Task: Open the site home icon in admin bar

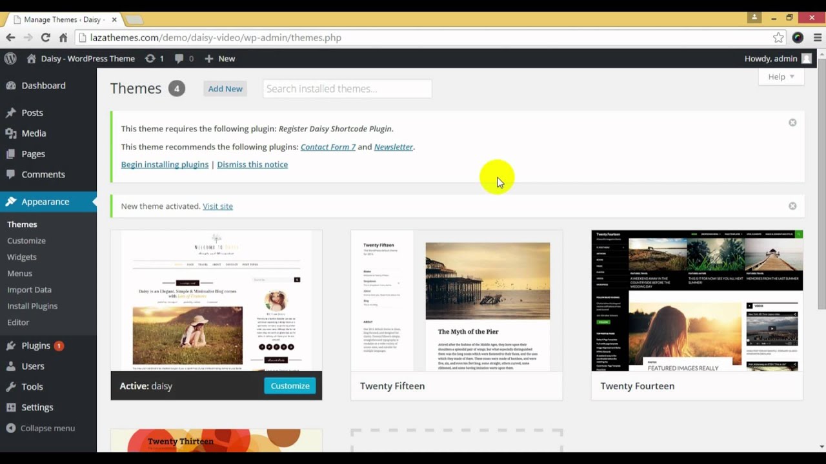Action: click(31, 58)
